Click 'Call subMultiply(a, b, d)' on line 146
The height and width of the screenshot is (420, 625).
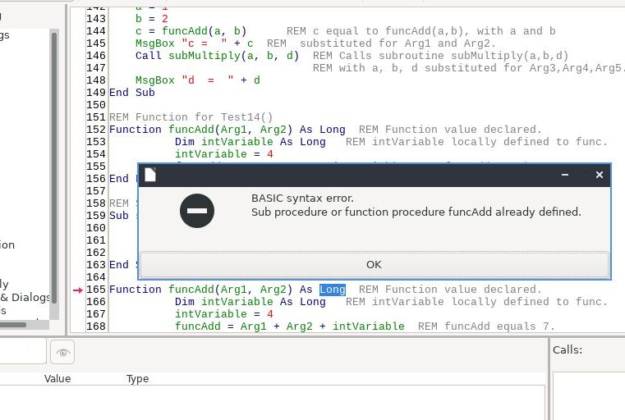point(217,56)
